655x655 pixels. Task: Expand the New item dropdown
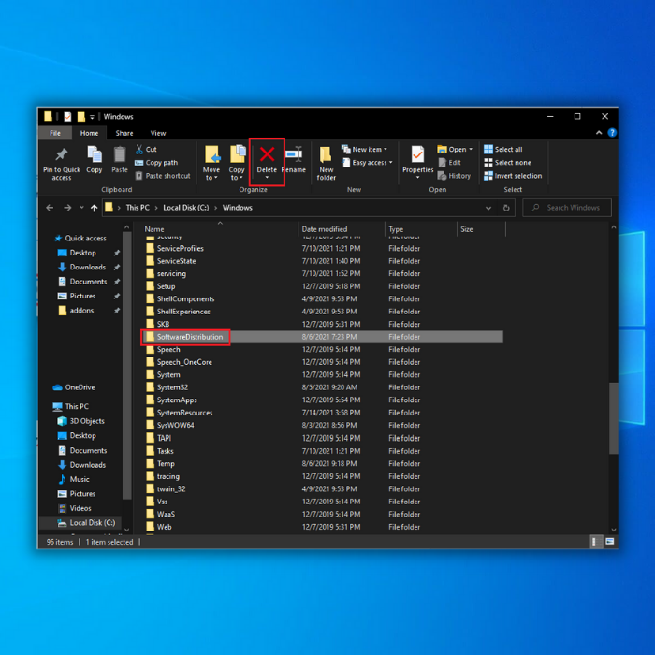pos(365,150)
